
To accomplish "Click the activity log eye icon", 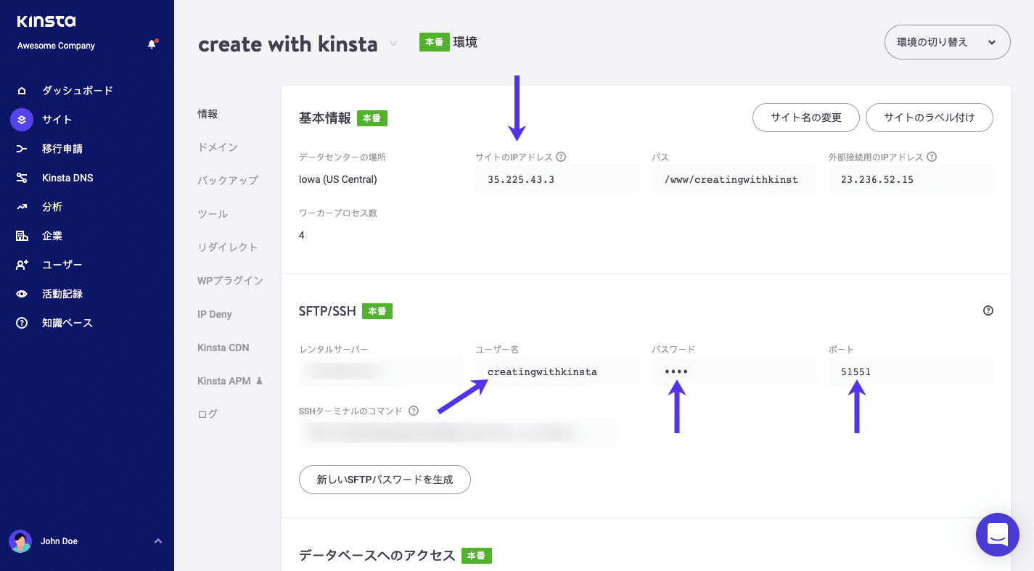I will coord(22,294).
